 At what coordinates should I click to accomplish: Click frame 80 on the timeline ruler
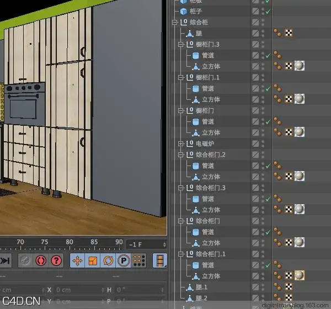(70, 242)
